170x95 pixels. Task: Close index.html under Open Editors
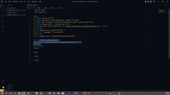coord(8,10)
